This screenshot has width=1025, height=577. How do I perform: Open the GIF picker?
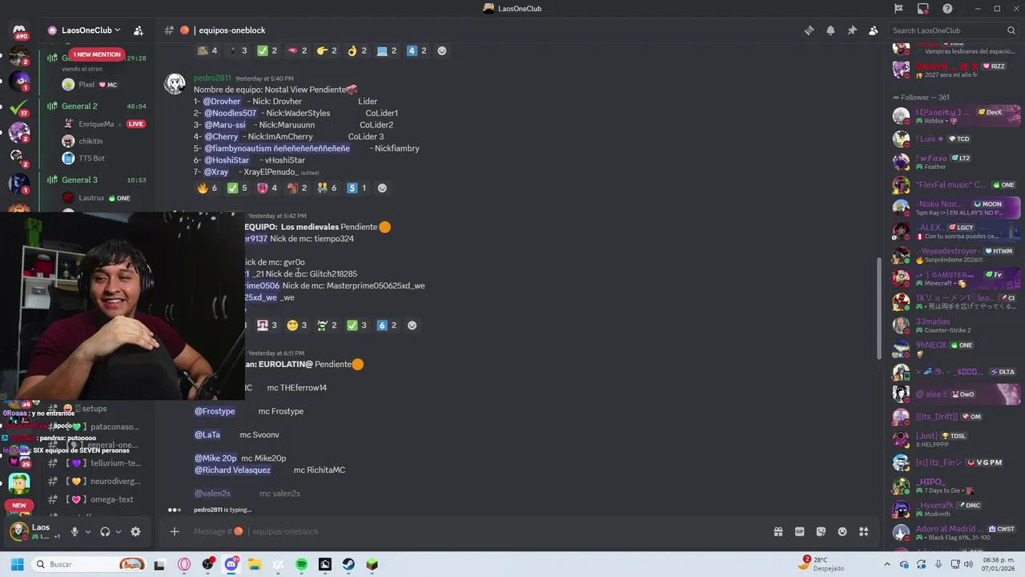coord(799,531)
